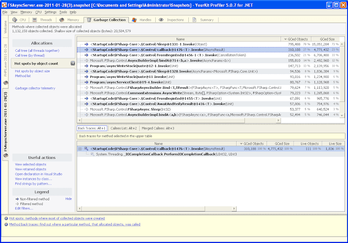
Task: Open Call tree (all threads together)
Action: 37,51
